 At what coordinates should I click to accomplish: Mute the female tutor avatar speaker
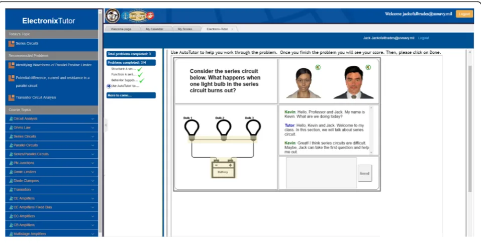click(x=318, y=67)
